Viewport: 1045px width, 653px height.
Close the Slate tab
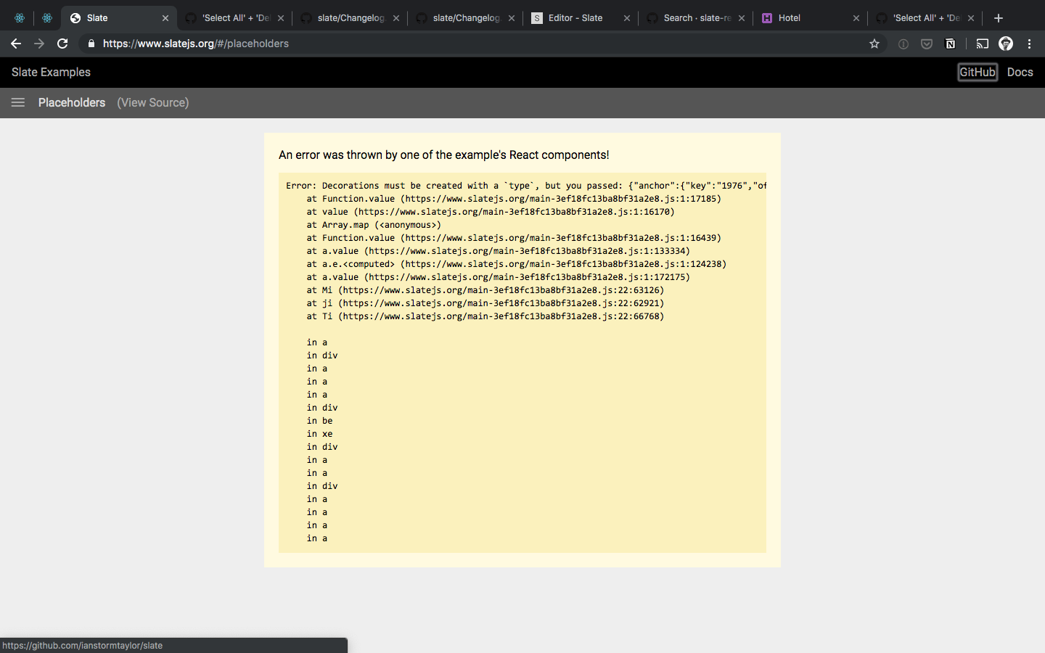pyautogui.click(x=165, y=18)
